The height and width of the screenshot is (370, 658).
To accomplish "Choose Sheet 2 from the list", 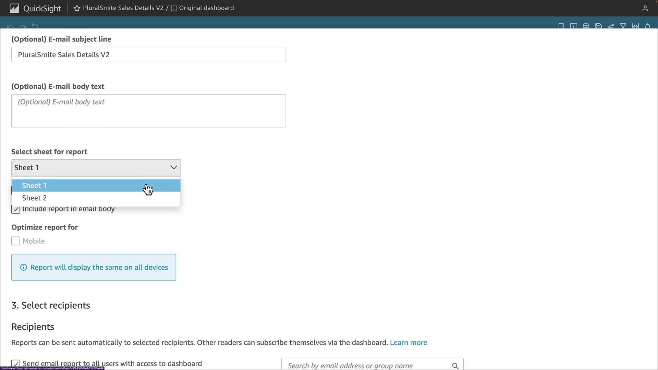I will click(x=34, y=198).
